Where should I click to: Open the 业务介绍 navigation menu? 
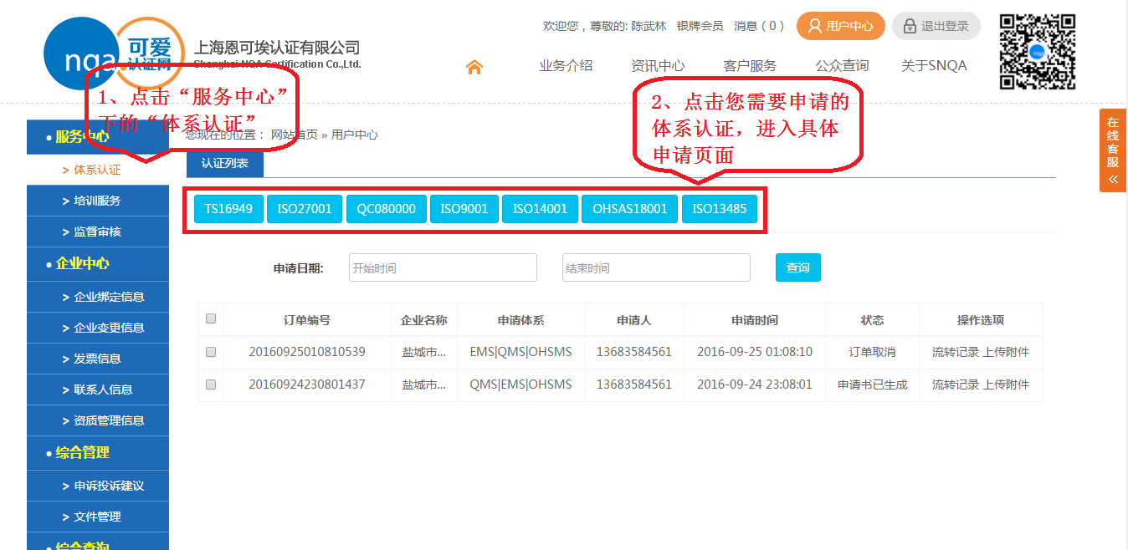(566, 66)
